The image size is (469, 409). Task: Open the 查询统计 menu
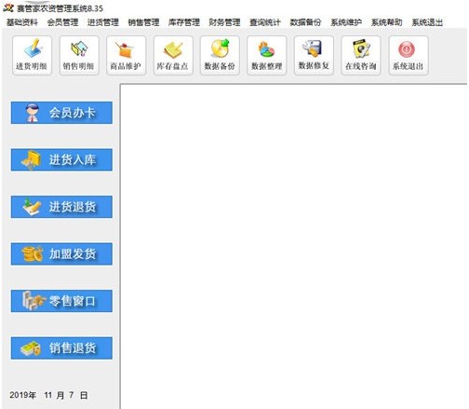coord(265,22)
